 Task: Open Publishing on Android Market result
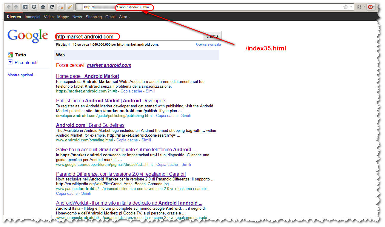click(111, 101)
